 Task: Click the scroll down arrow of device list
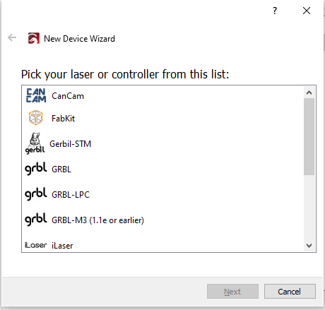tap(309, 246)
